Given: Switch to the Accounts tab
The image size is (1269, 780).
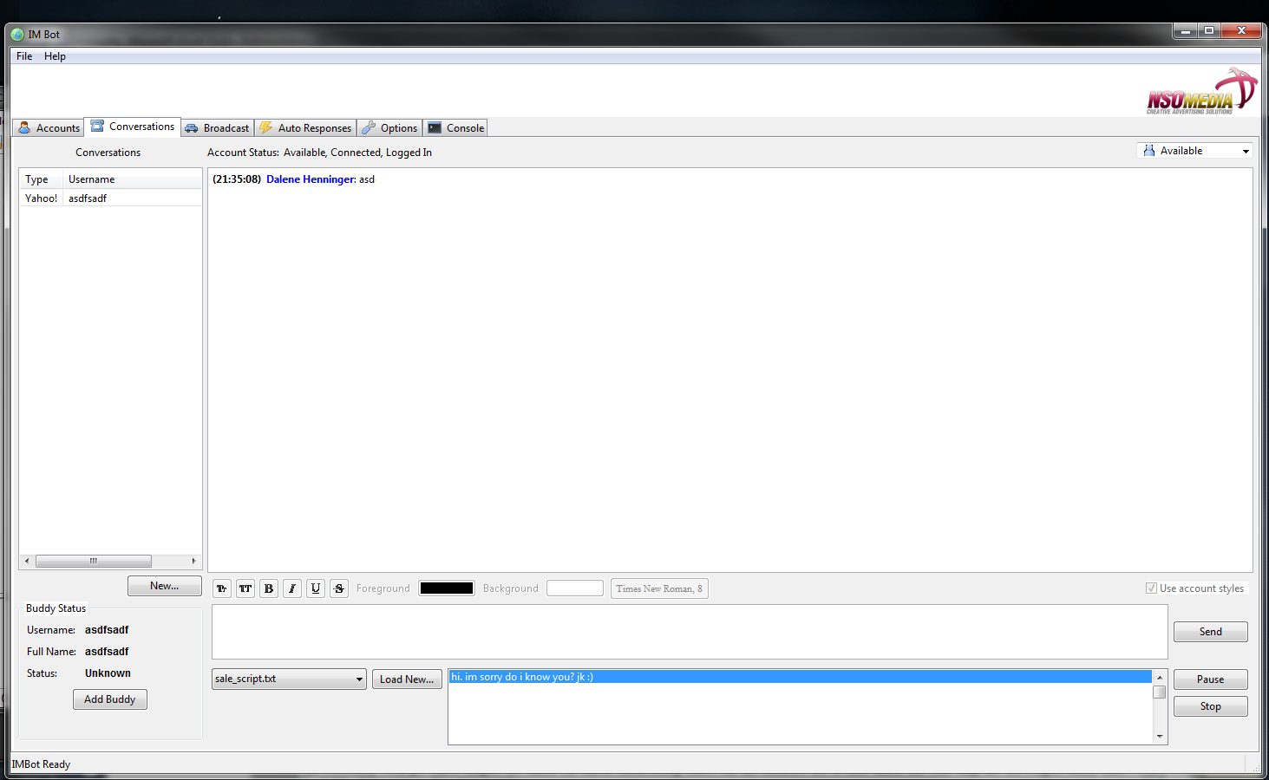Looking at the screenshot, I should click(x=49, y=127).
